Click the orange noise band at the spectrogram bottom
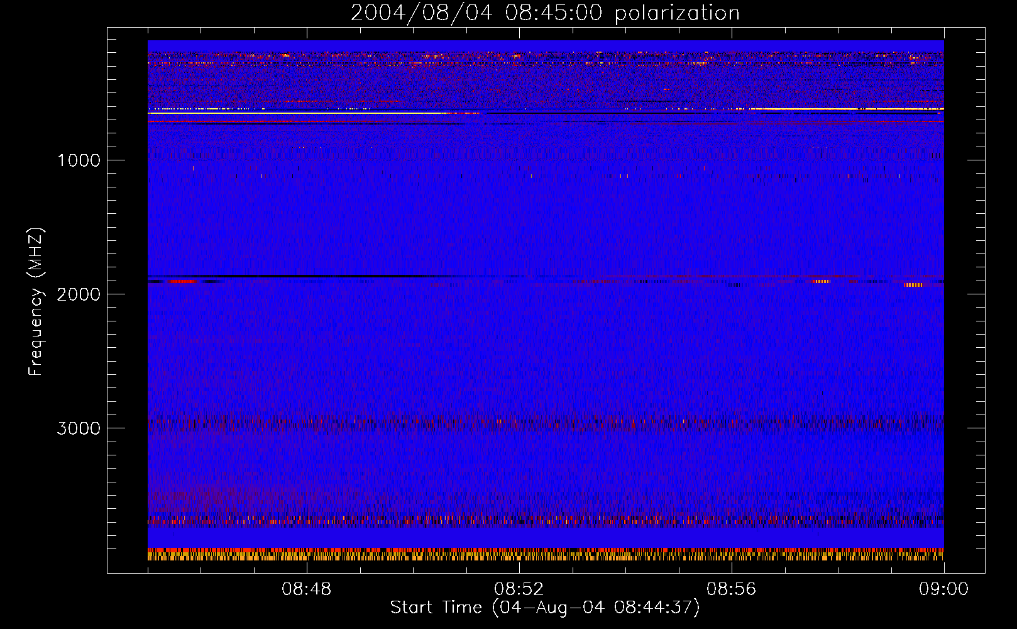The width and height of the screenshot is (1017, 629). tap(546, 554)
